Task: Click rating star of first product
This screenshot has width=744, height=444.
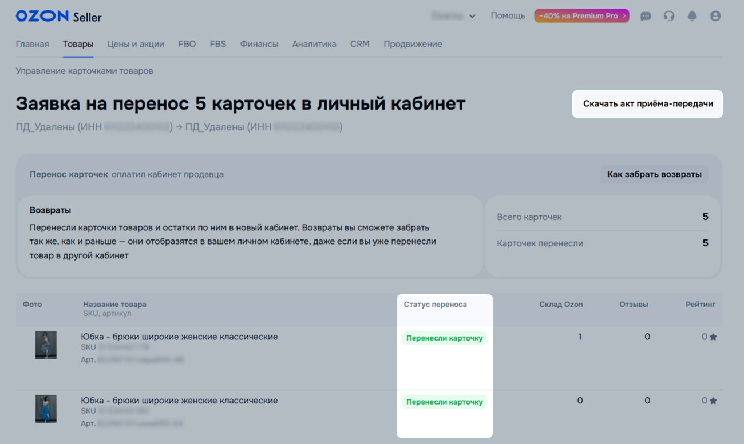Action: pos(713,337)
